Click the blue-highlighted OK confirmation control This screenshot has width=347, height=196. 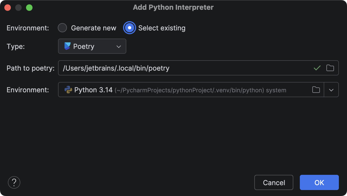(319, 182)
